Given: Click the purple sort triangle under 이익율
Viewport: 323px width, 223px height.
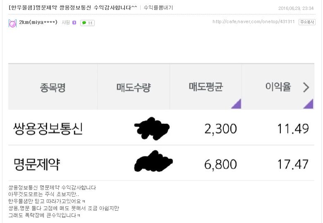Looking at the screenshot, I should [309, 105].
